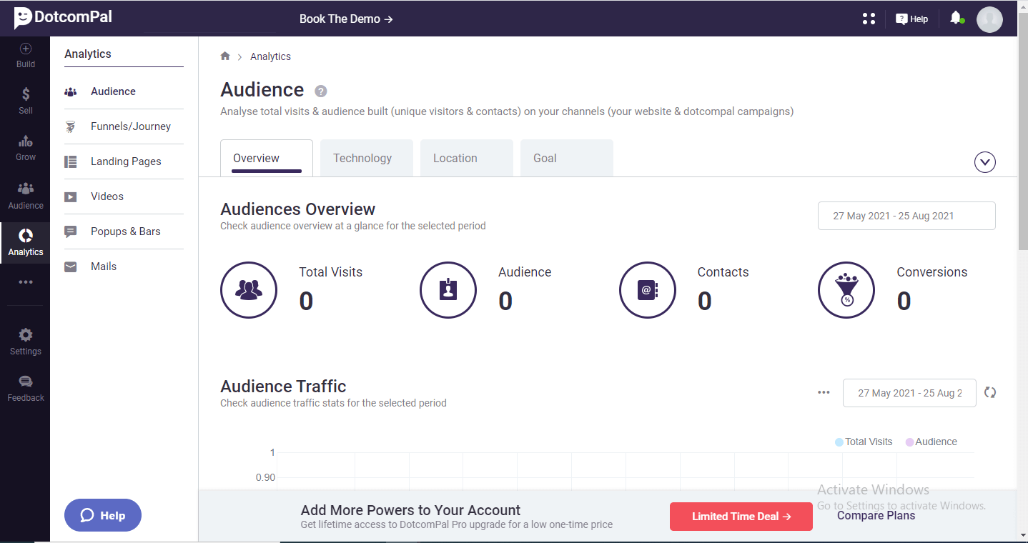Image resolution: width=1028 pixels, height=543 pixels.
Task: Switch to the Technology tab
Action: (x=362, y=158)
